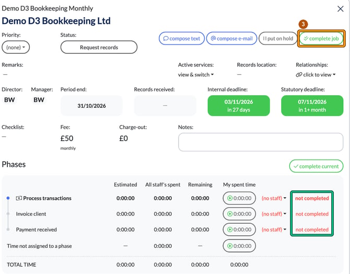Click the Statutory deadline 07/11/2026 box
The height and width of the screenshot is (274, 350).
tap(312, 106)
